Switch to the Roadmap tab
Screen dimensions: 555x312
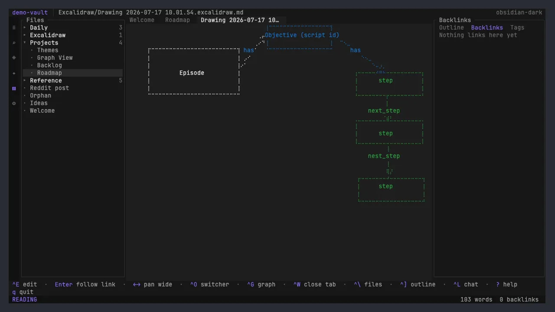[177, 20]
